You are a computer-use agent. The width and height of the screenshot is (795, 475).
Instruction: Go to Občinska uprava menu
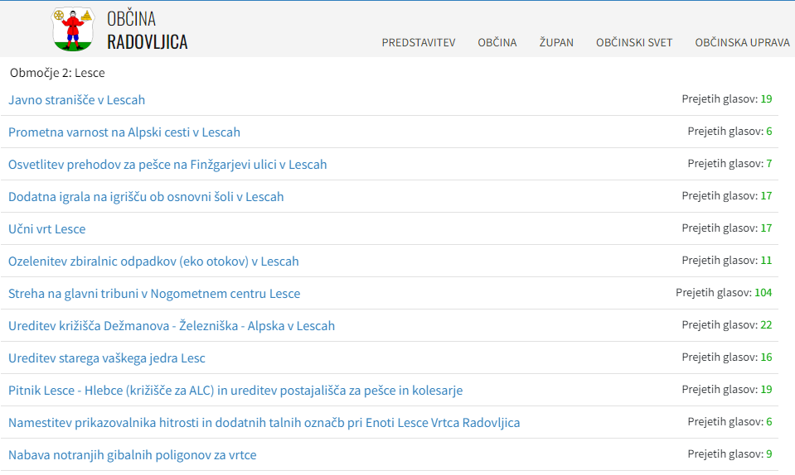[742, 43]
